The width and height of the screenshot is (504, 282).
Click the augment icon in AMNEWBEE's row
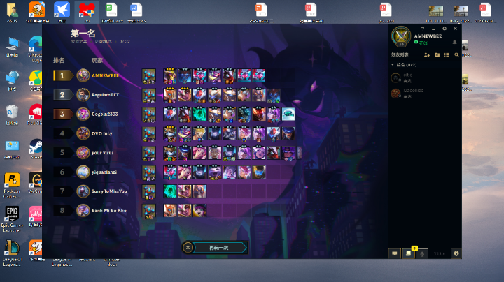click(149, 76)
